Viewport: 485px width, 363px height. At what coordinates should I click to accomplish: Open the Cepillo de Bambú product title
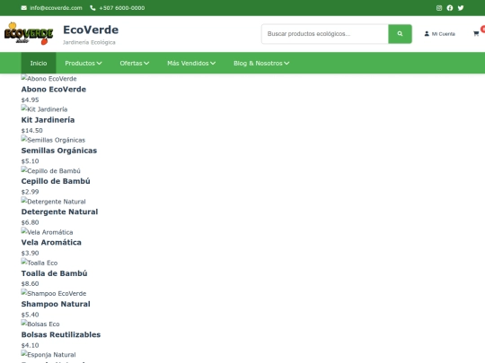click(x=56, y=181)
